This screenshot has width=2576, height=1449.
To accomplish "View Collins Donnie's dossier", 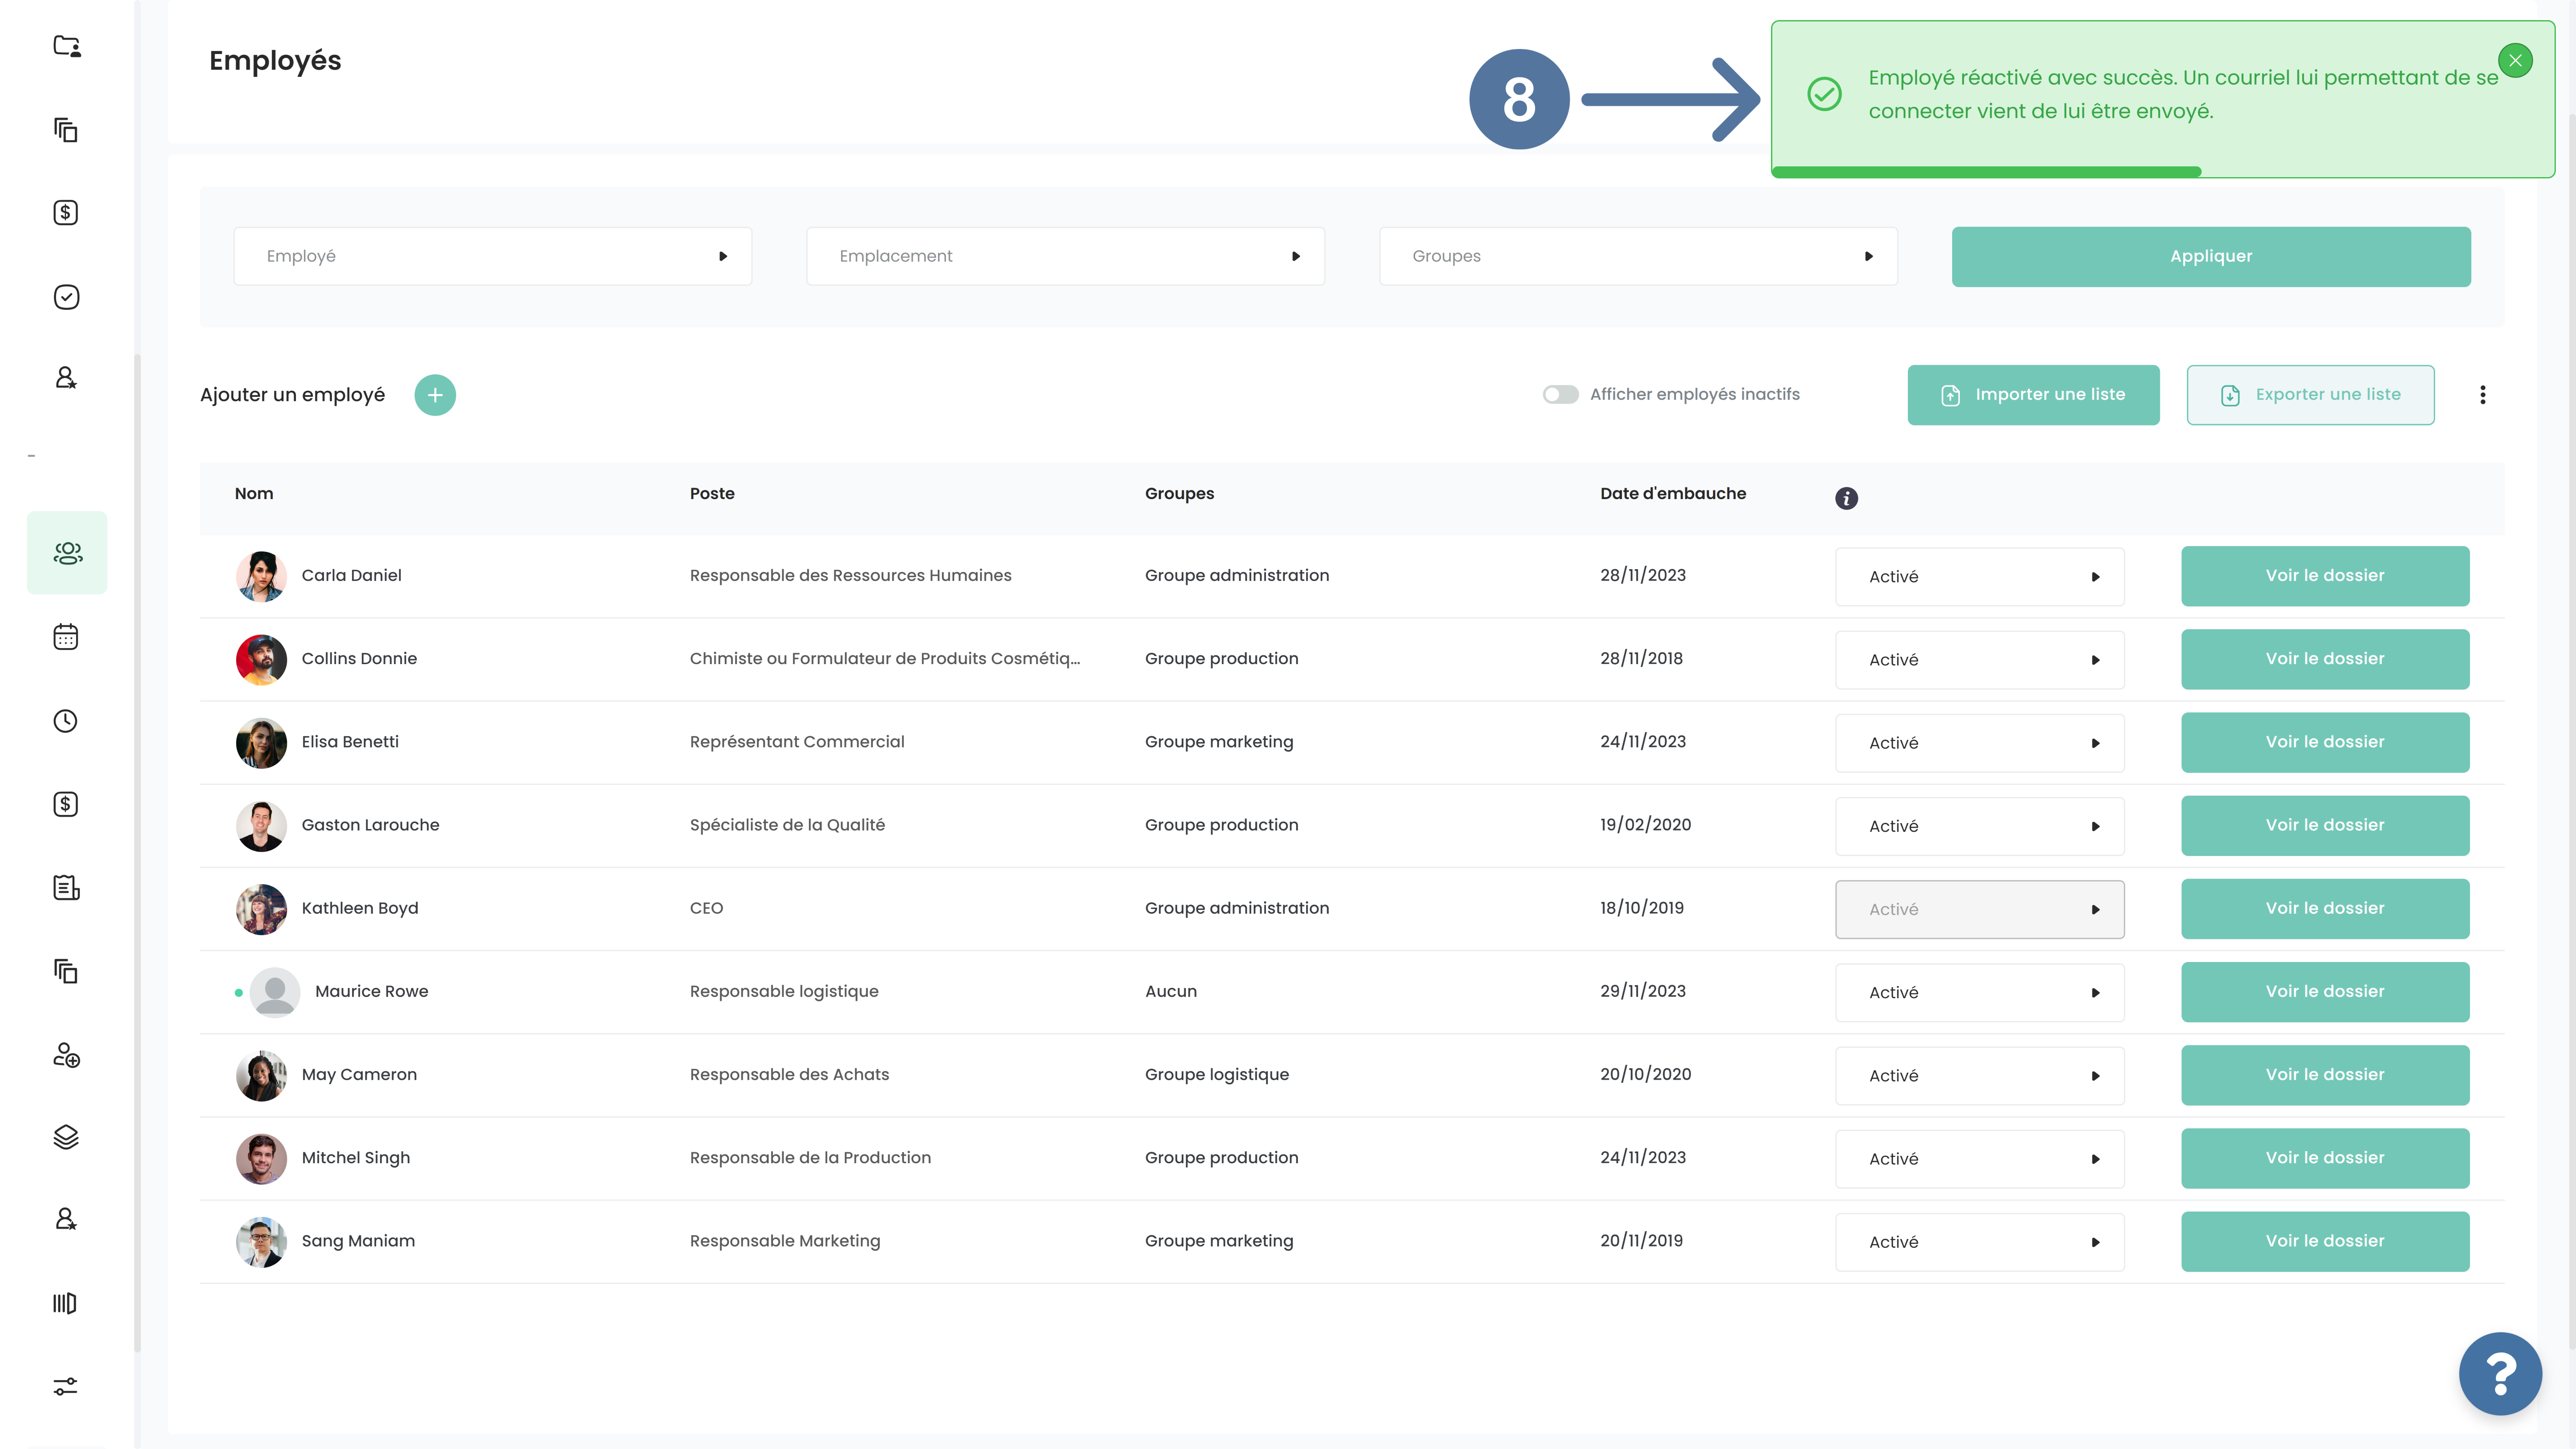I will (2325, 659).
